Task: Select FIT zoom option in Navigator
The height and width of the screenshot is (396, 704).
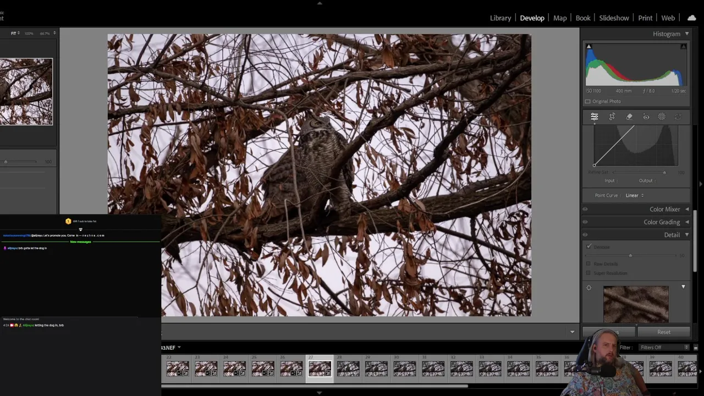Action: click(x=15, y=34)
